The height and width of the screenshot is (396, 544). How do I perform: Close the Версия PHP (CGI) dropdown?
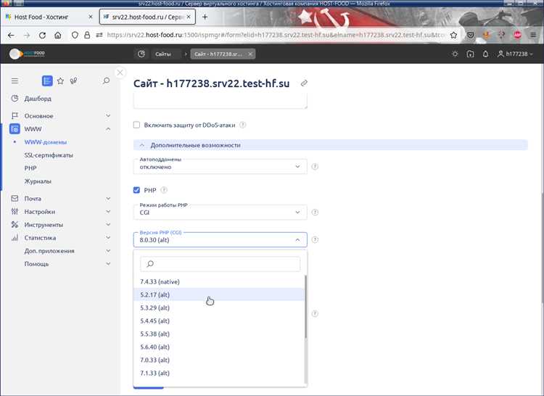tap(220, 239)
